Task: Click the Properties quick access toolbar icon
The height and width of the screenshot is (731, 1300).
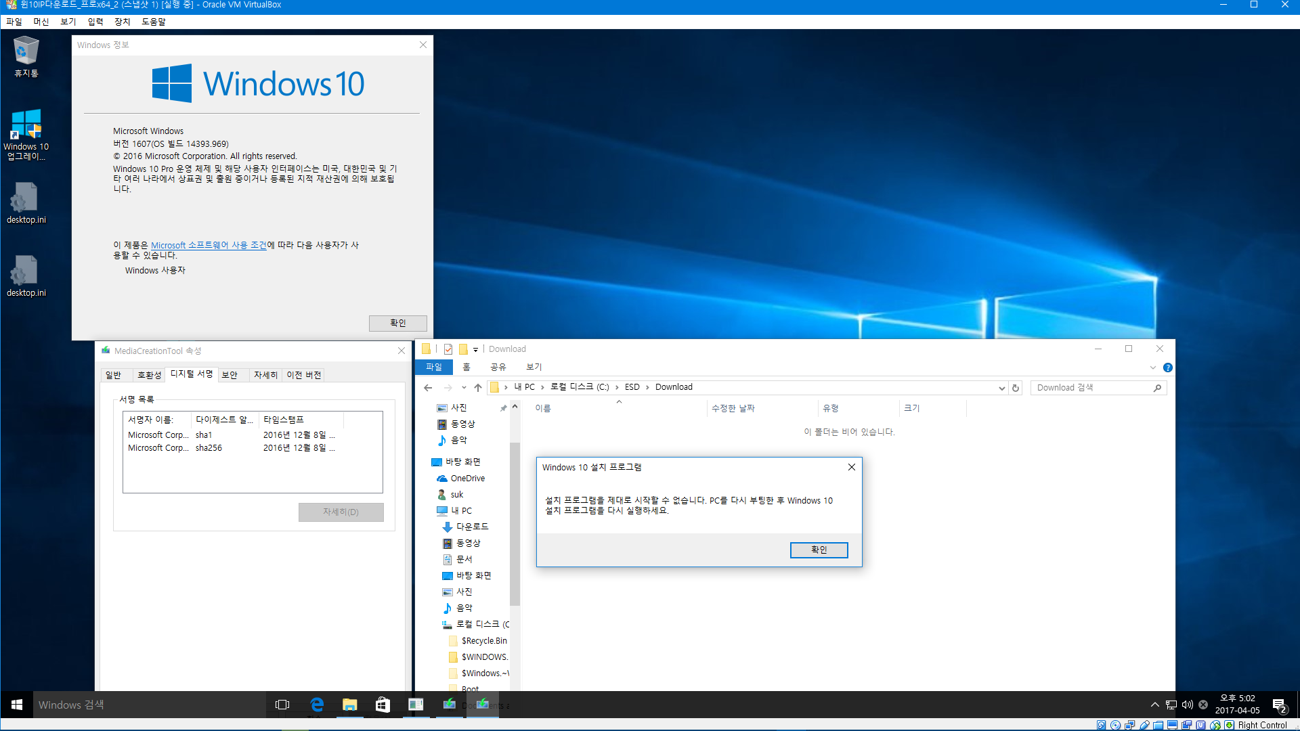Action: coord(448,349)
